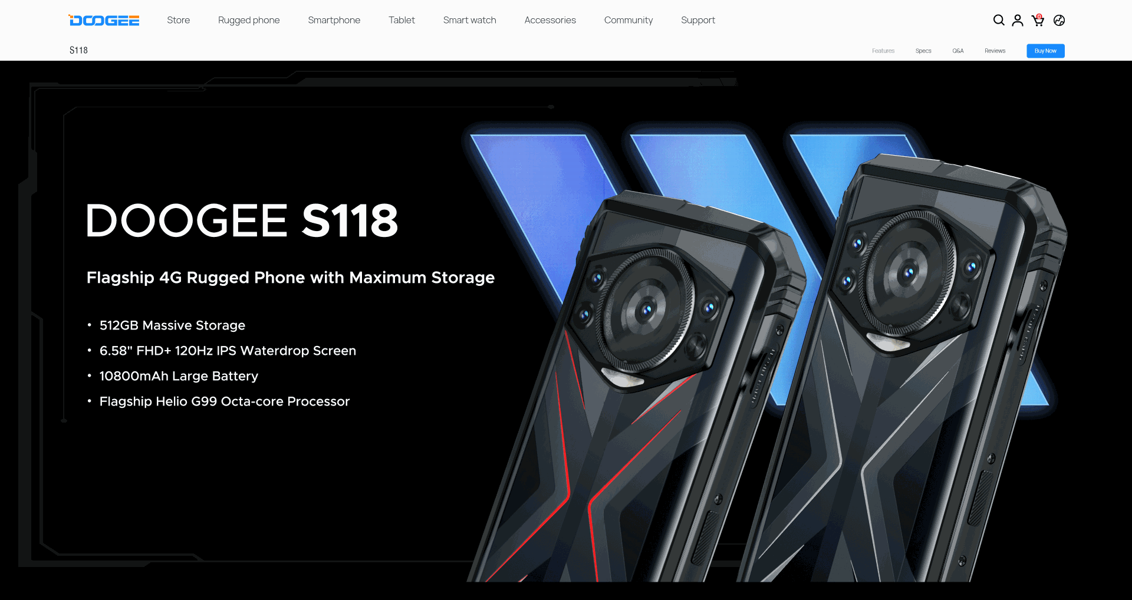Jump to the Q&A section
This screenshot has width=1132, height=600.
(x=958, y=51)
